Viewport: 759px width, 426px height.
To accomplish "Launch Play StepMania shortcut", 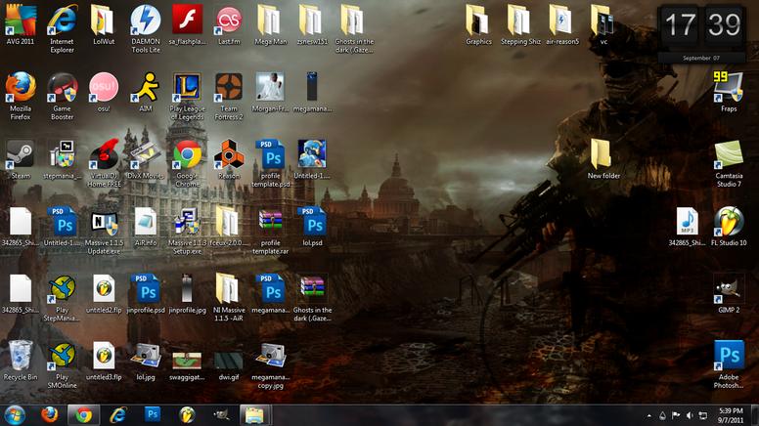I will coord(62,297).
